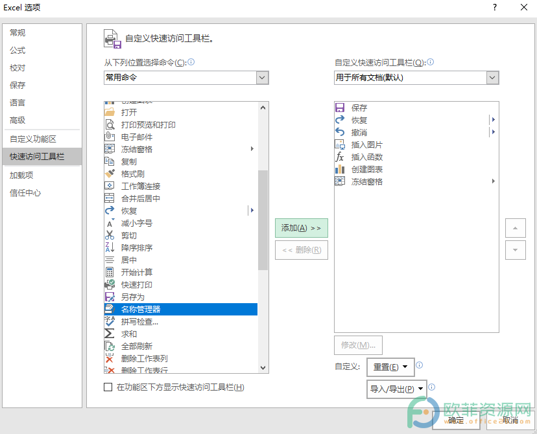This screenshot has width=537, height=434.
Task: Click the 电子邮件 paperclip icon
Action: [110, 137]
